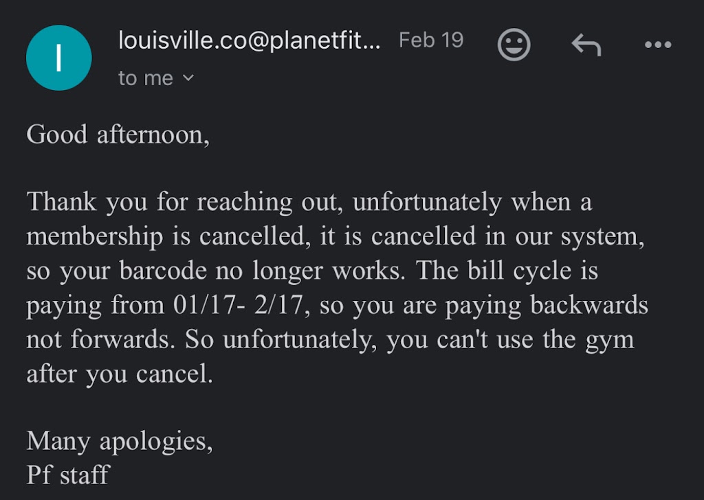Click the "Good afternoon," greeting line
This screenshot has width=704, height=500.
coord(118,134)
